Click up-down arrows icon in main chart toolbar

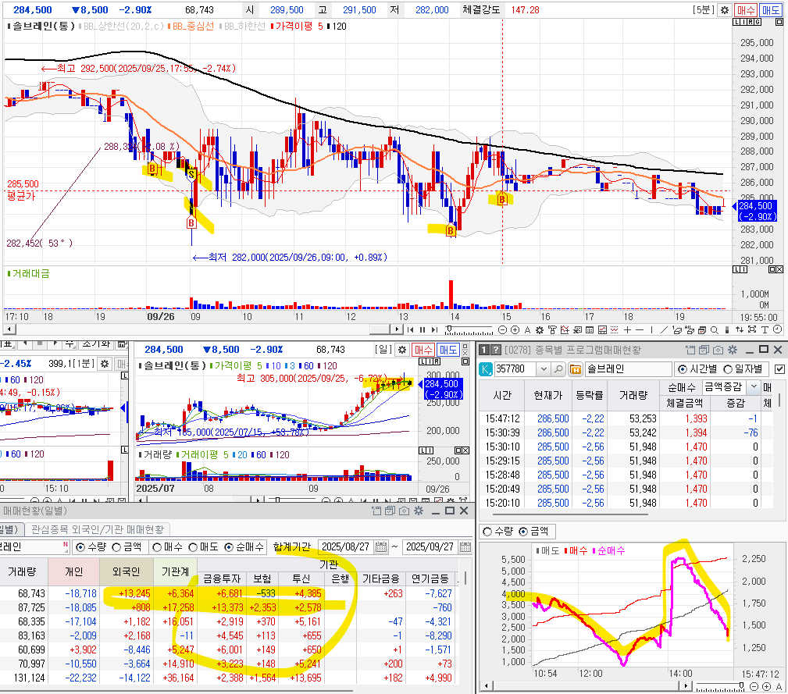[x=740, y=329]
